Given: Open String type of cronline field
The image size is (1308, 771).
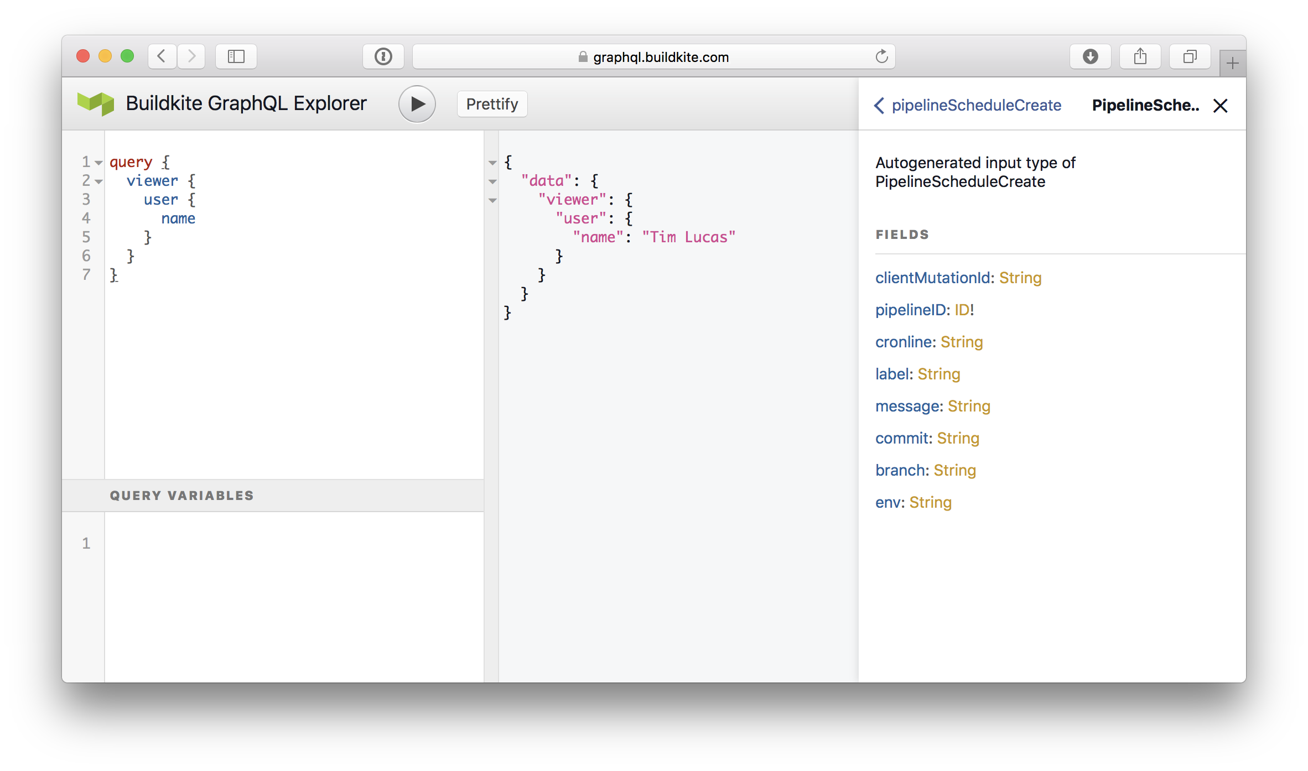Looking at the screenshot, I should tap(962, 342).
